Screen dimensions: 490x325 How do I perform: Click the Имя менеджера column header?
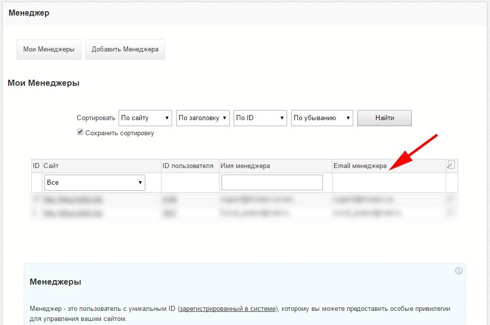click(x=245, y=166)
